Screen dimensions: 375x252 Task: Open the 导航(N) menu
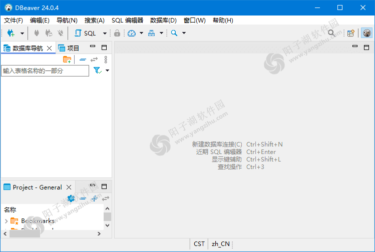coord(67,20)
